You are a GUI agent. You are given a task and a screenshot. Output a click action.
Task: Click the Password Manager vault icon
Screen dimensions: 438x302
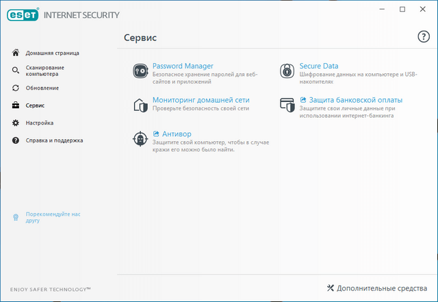point(140,70)
